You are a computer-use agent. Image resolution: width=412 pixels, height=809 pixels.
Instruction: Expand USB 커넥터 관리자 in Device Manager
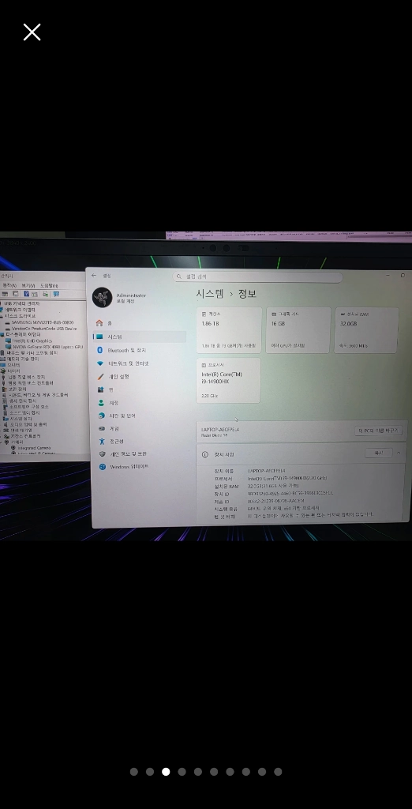pos(21,303)
